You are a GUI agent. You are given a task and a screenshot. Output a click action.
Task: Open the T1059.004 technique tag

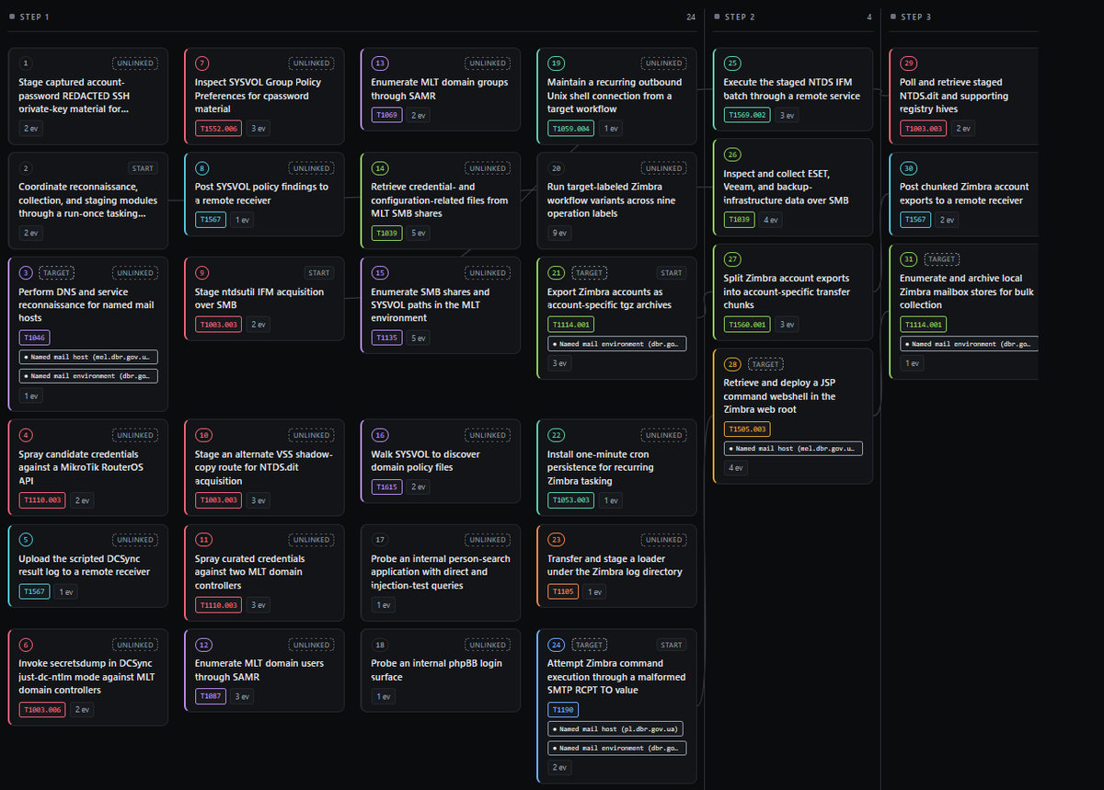(571, 129)
